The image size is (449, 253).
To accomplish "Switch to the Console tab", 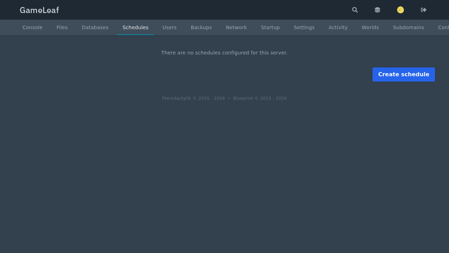I will [32, 27].
